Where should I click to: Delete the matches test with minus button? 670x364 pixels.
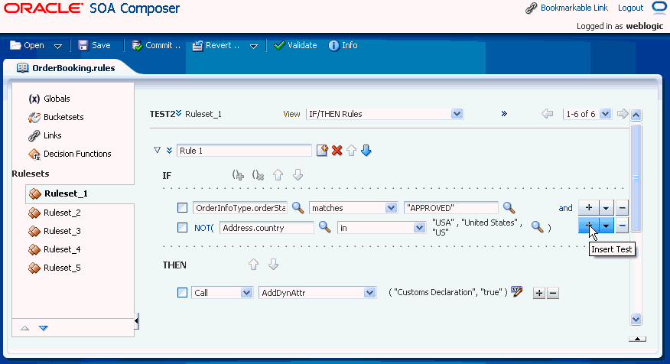click(622, 208)
